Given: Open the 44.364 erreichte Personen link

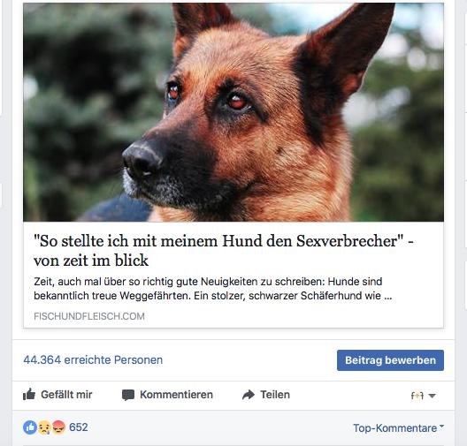Looking at the screenshot, I should point(93,359).
